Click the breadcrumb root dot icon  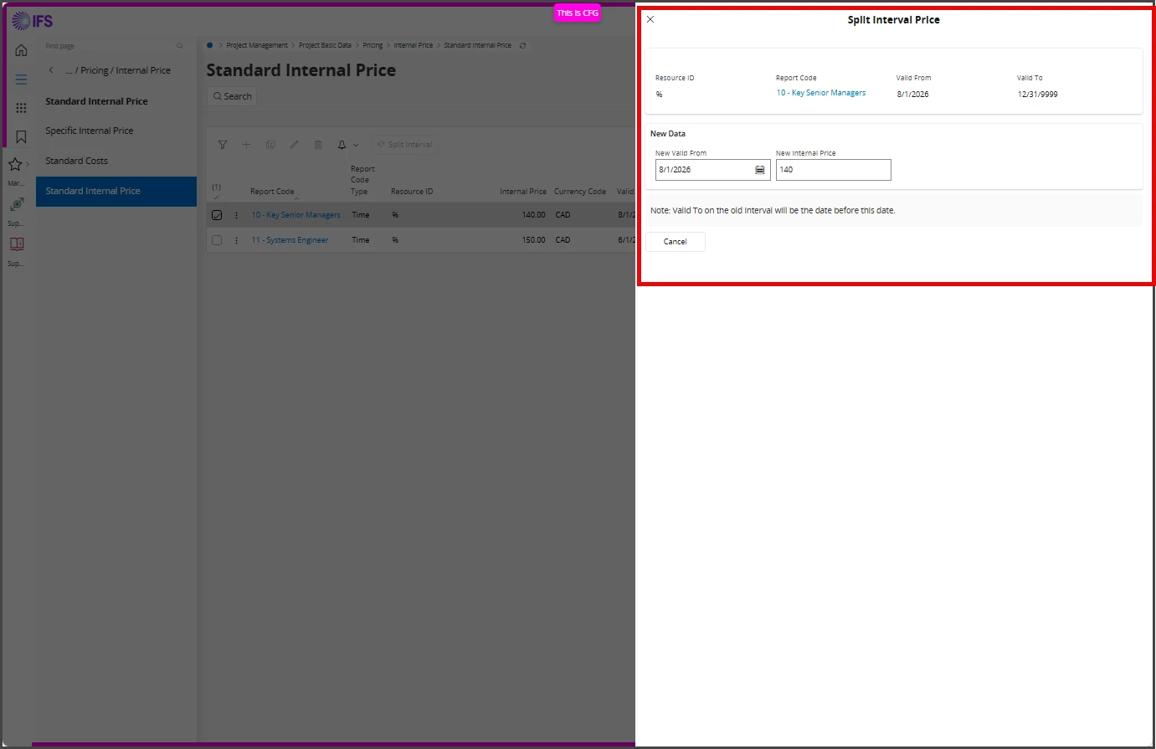click(x=210, y=45)
